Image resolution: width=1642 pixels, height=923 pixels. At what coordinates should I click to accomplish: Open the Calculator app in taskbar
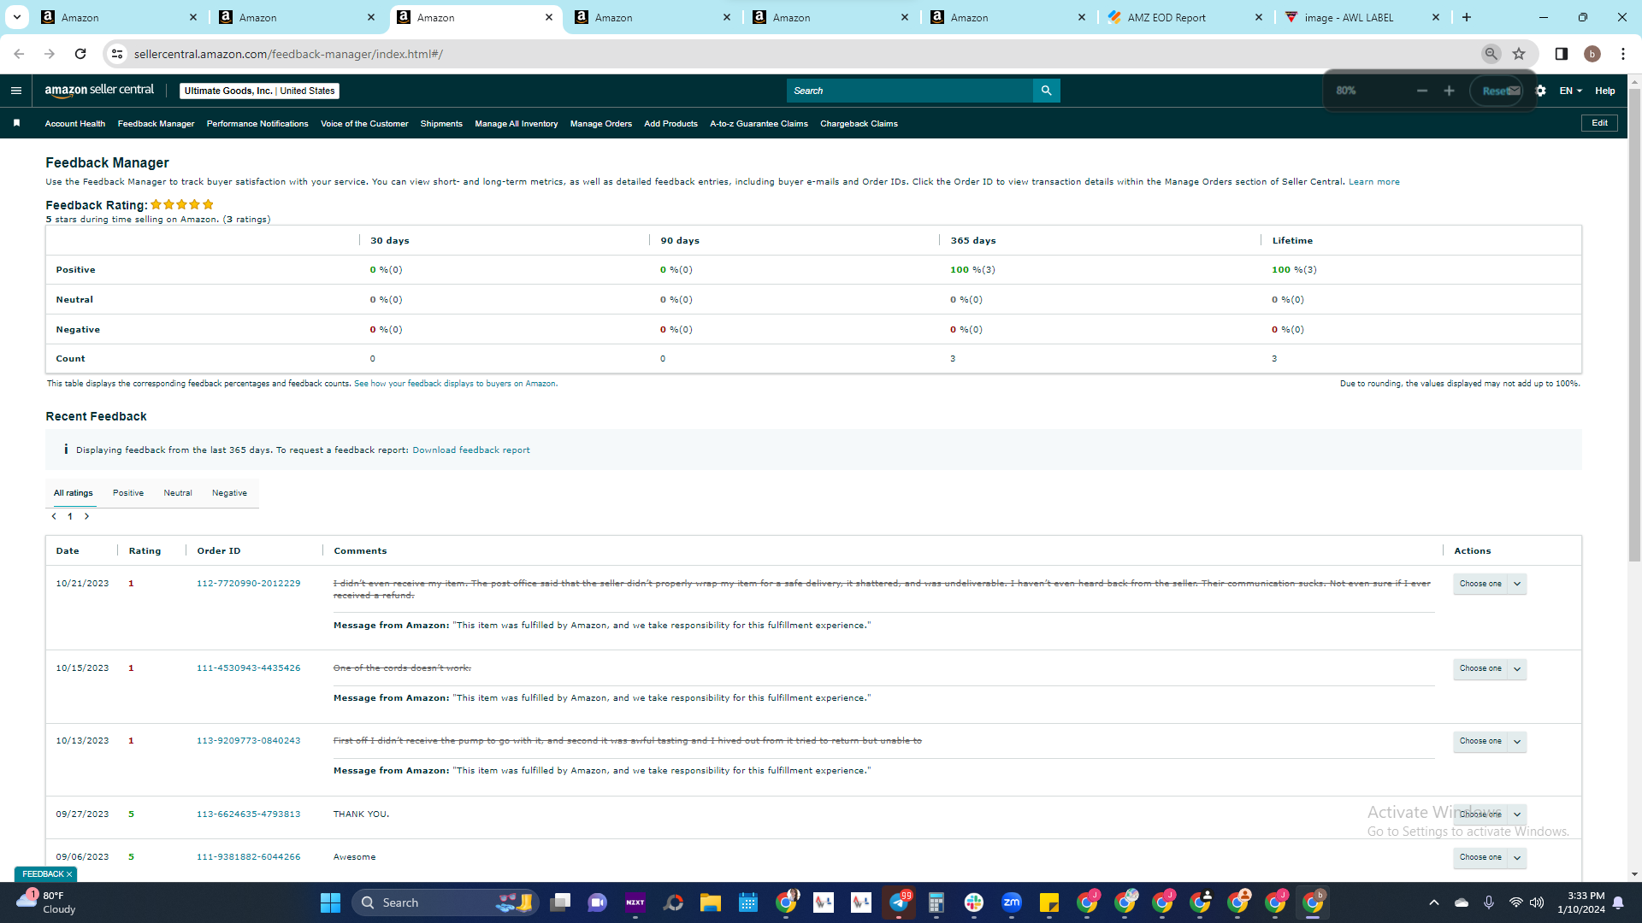click(x=936, y=902)
